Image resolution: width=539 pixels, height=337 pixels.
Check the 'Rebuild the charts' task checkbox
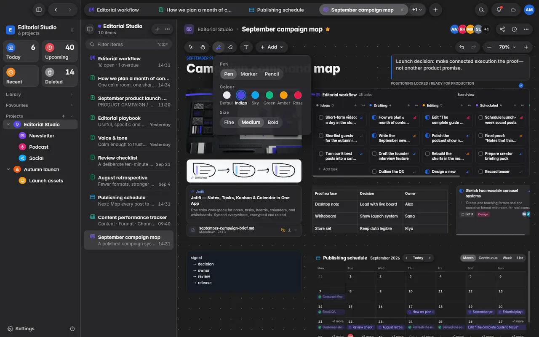click(x=427, y=154)
